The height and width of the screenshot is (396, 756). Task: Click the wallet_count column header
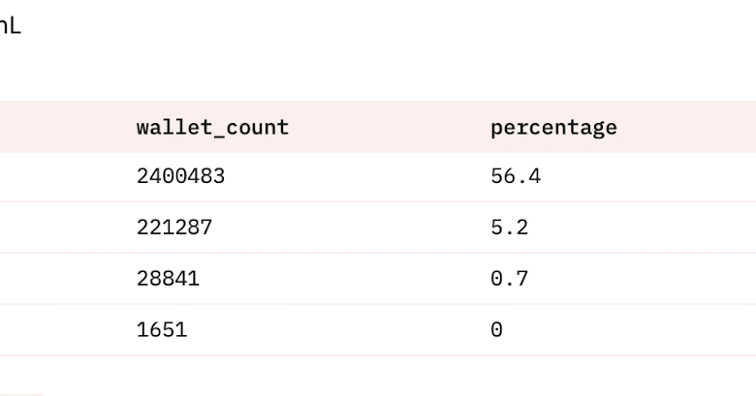click(x=212, y=128)
